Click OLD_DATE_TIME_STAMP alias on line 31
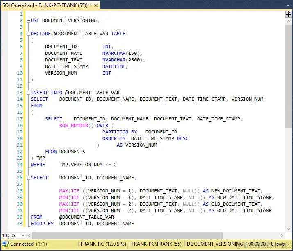The height and width of the screenshot is (251, 293). pos(244,210)
